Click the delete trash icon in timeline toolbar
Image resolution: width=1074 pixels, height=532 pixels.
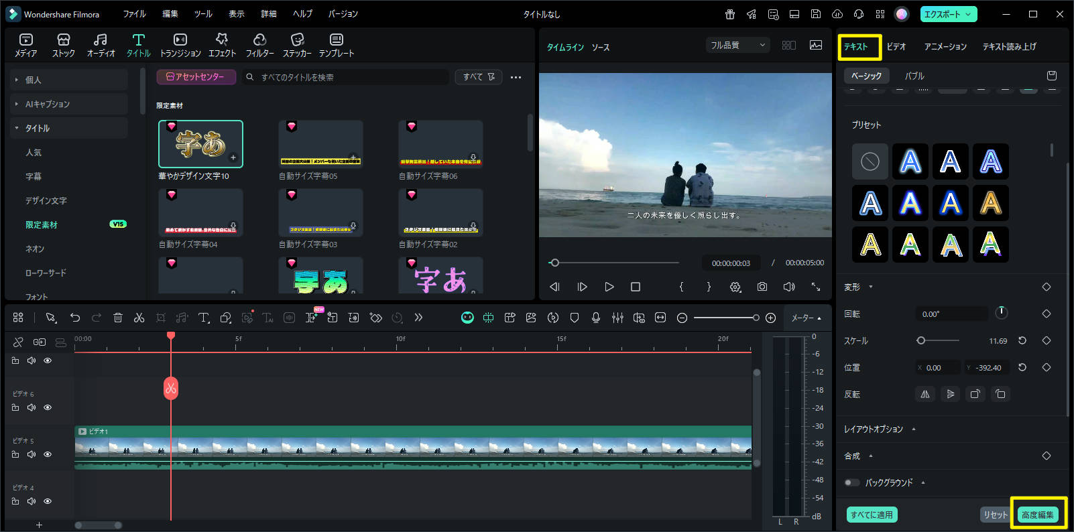[118, 318]
